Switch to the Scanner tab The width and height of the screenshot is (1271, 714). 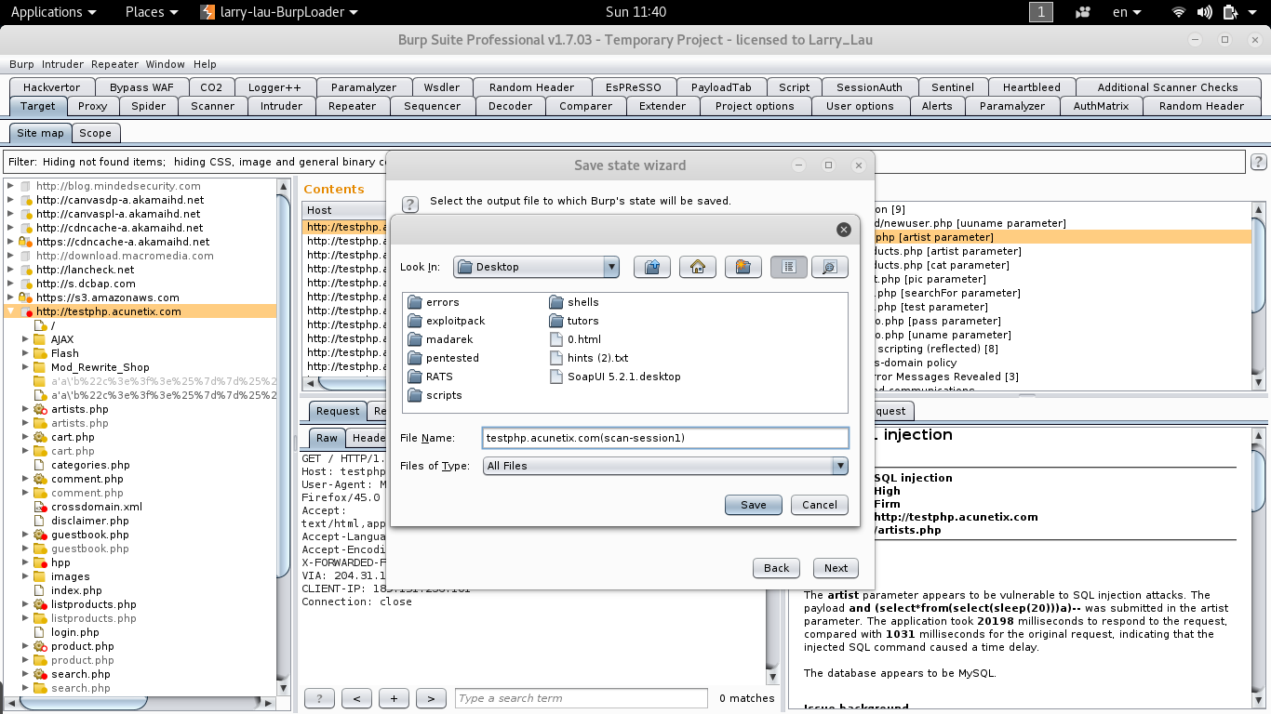click(x=213, y=106)
